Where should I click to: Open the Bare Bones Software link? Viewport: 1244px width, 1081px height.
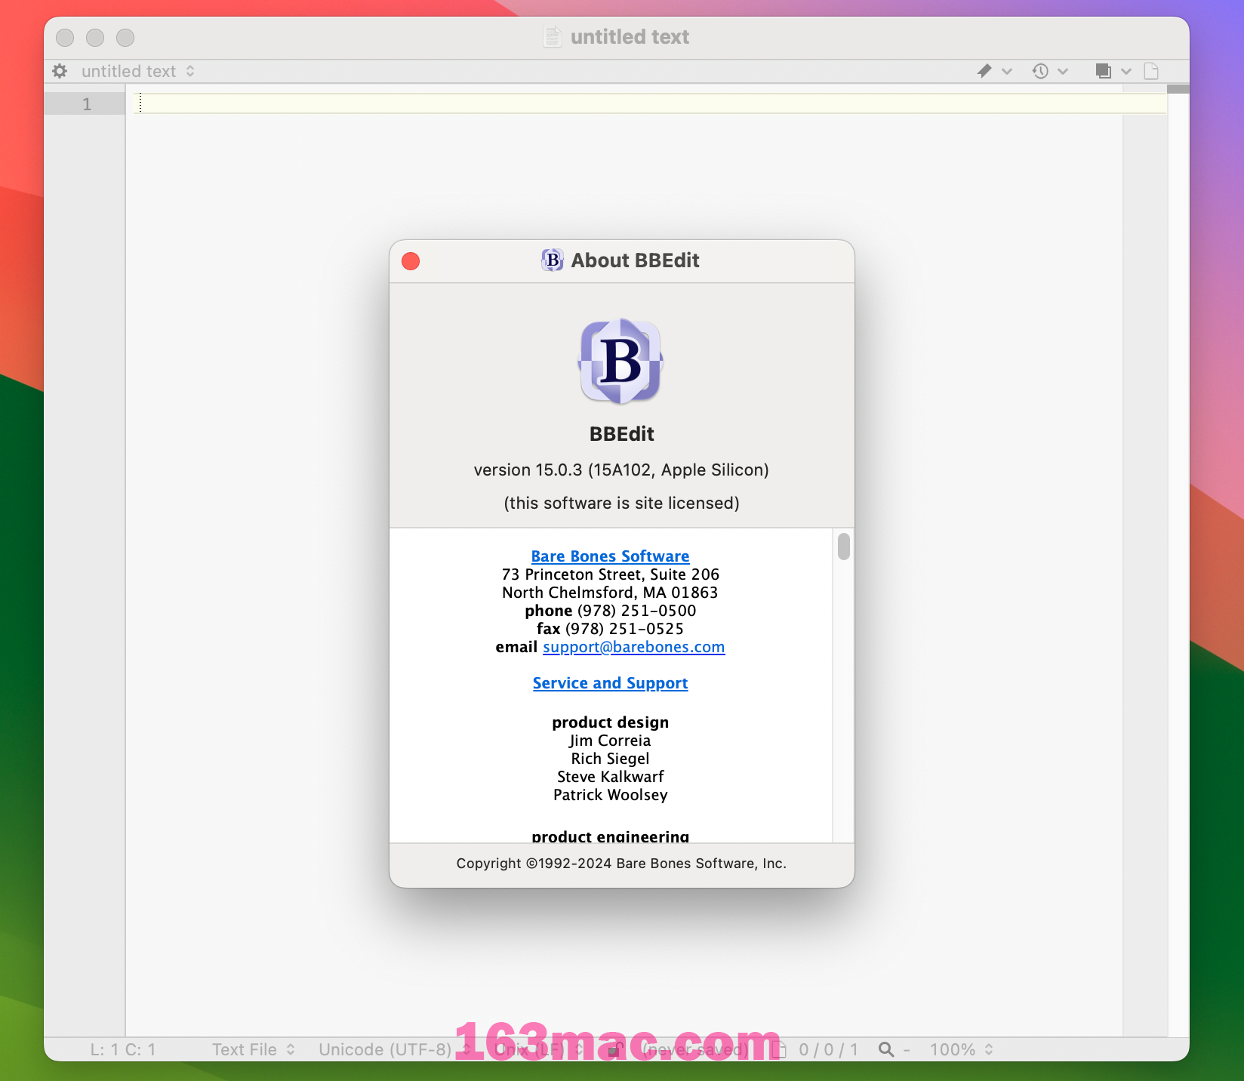click(x=610, y=556)
